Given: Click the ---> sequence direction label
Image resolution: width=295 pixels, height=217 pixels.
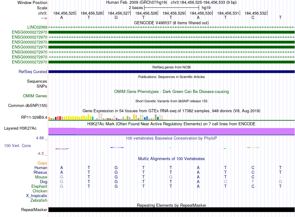Looking at the screenshot, I should 44,18.
